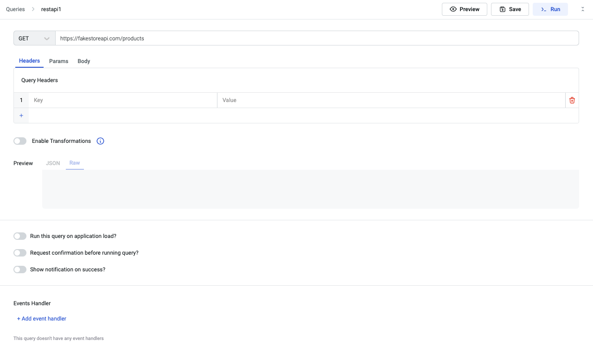The image size is (593, 353).
Task: Save the query with the Save button
Action: [x=510, y=9]
